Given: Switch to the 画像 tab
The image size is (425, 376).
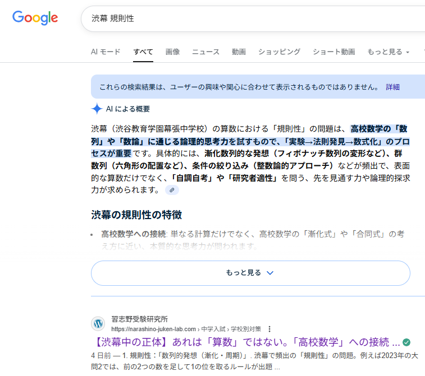Looking at the screenshot, I should point(172,52).
